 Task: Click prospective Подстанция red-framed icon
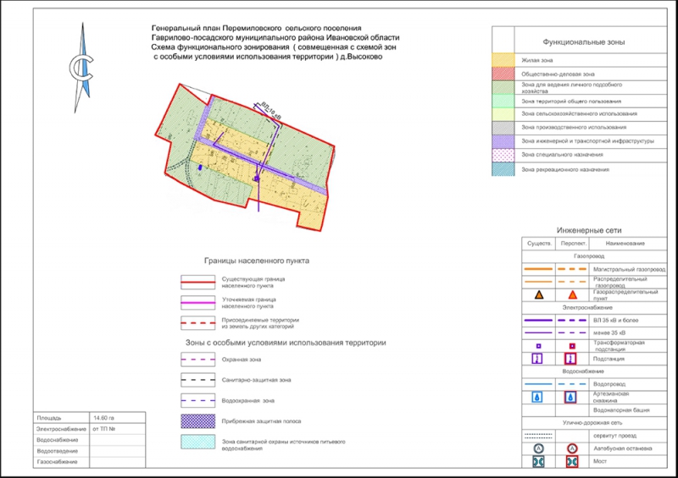[x=570, y=359]
